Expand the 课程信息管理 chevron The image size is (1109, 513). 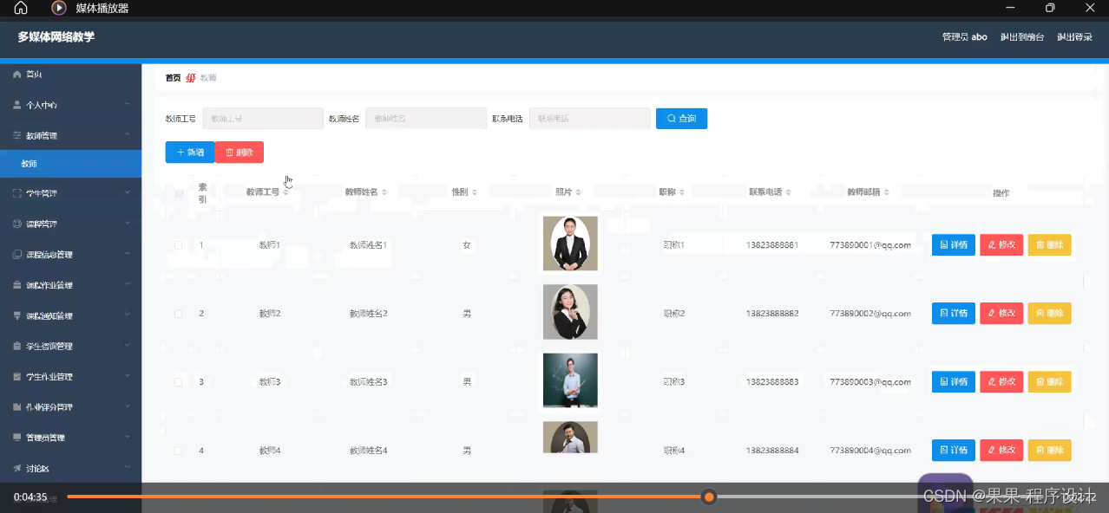point(128,254)
